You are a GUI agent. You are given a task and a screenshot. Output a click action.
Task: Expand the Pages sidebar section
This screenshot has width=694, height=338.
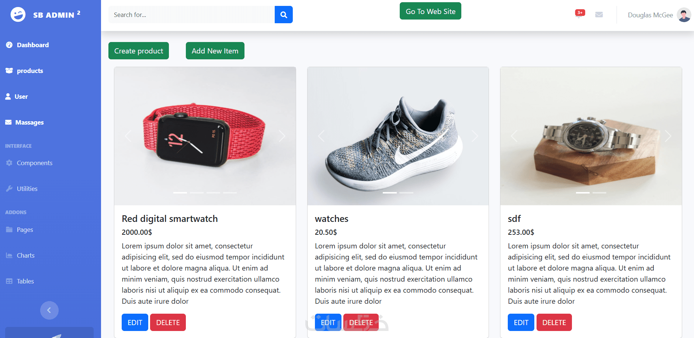pos(25,230)
